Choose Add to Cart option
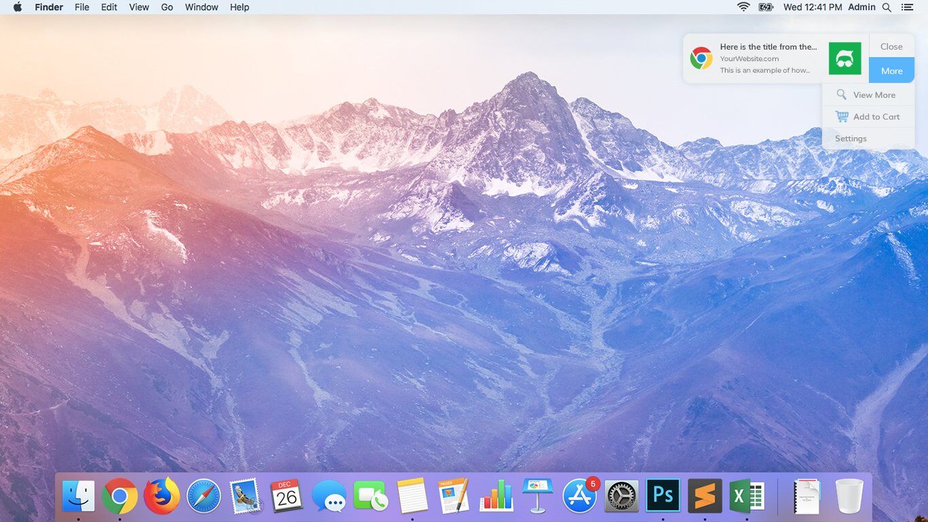Image resolution: width=928 pixels, height=522 pixels. pyautogui.click(x=876, y=117)
